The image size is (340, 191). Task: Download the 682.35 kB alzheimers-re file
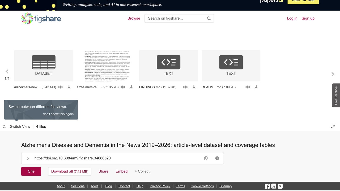tap(131, 87)
